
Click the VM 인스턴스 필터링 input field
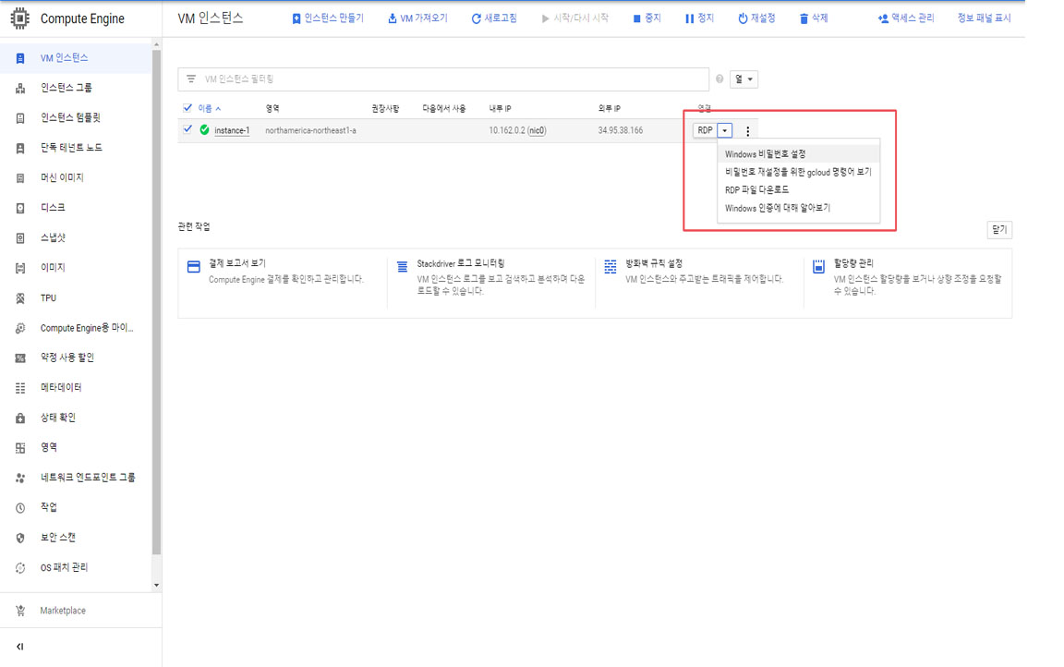(443, 79)
